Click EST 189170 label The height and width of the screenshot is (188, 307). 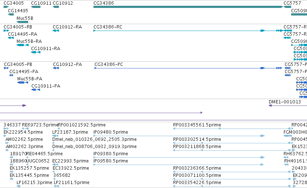[x=18, y=153]
